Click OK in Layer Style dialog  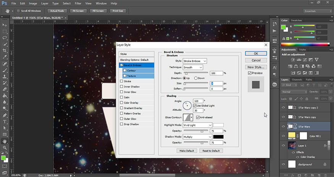coord(256,54)
